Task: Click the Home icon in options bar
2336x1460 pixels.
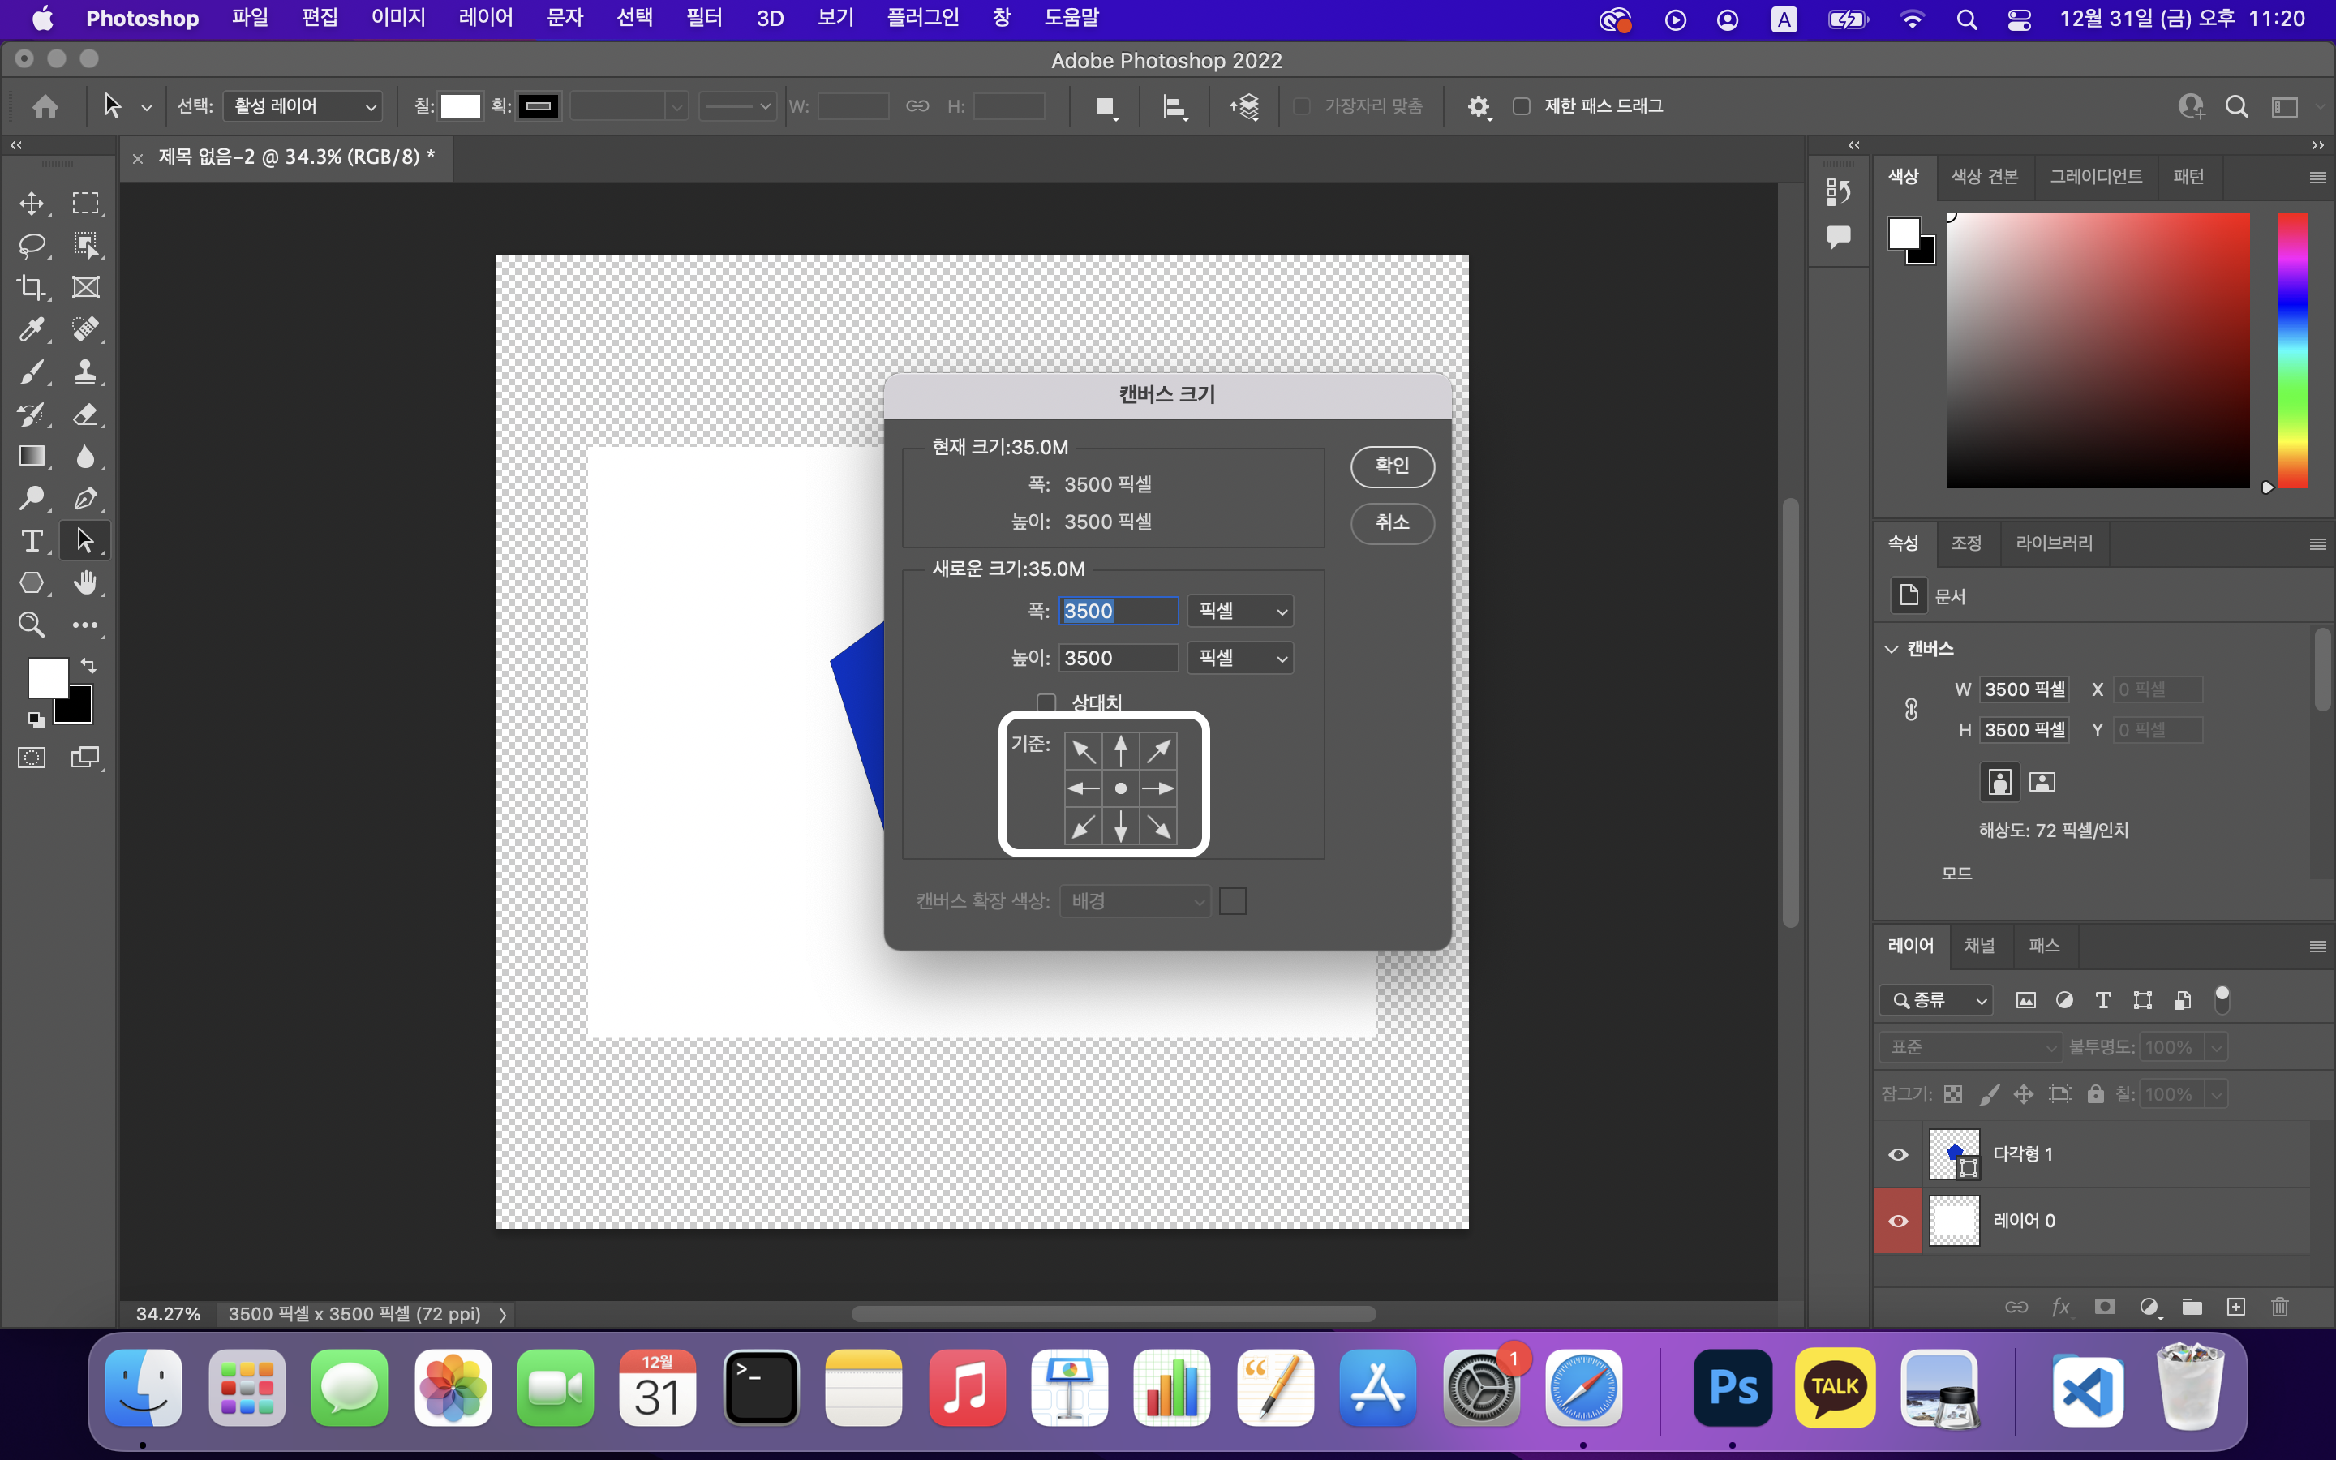Action: pos(45,106)
